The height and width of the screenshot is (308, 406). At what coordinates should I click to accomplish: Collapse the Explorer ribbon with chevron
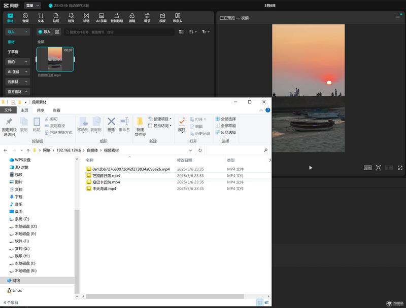click(261, 110)
